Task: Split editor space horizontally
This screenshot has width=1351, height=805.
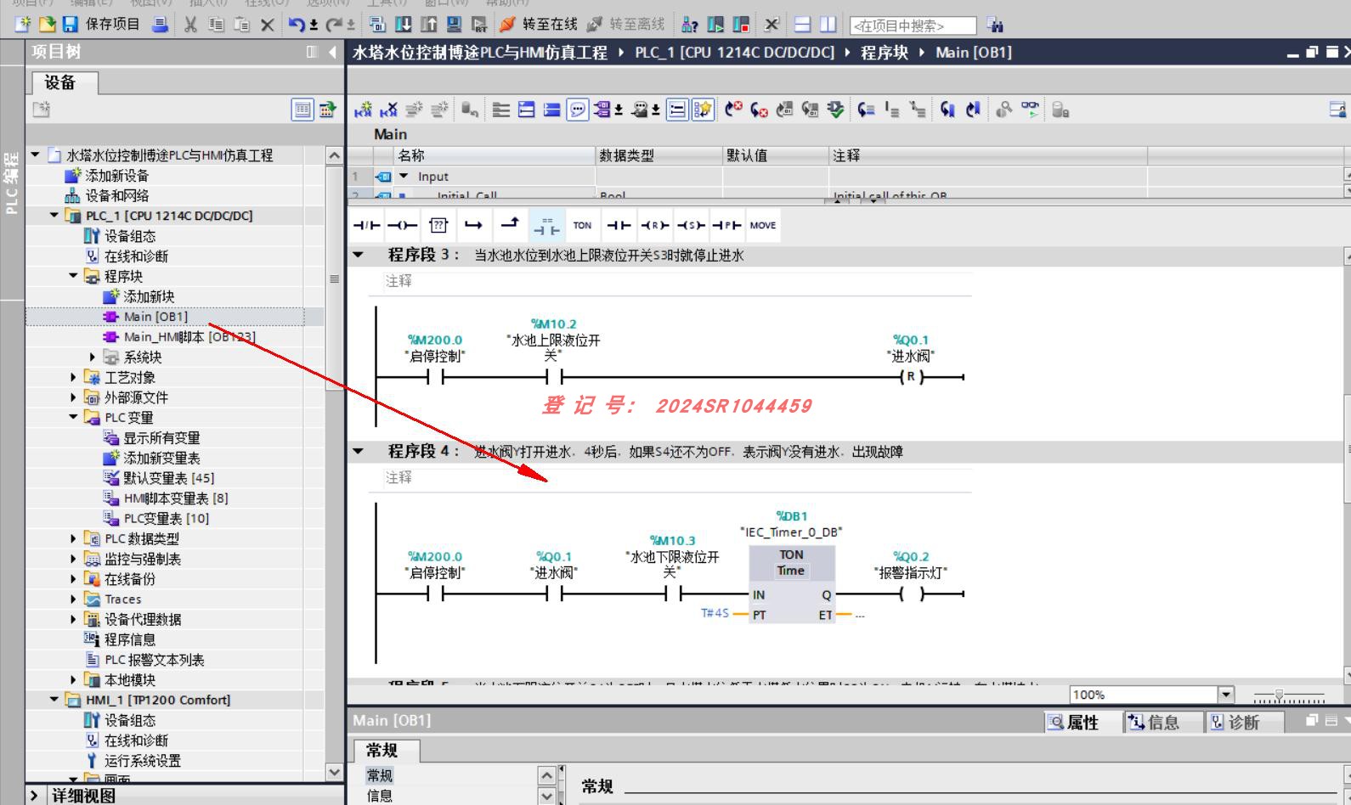Action: pyautogui.click(x=803, y=25)
